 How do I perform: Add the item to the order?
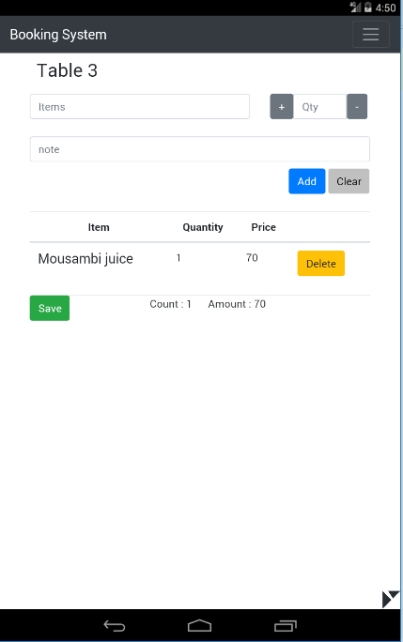306,181
